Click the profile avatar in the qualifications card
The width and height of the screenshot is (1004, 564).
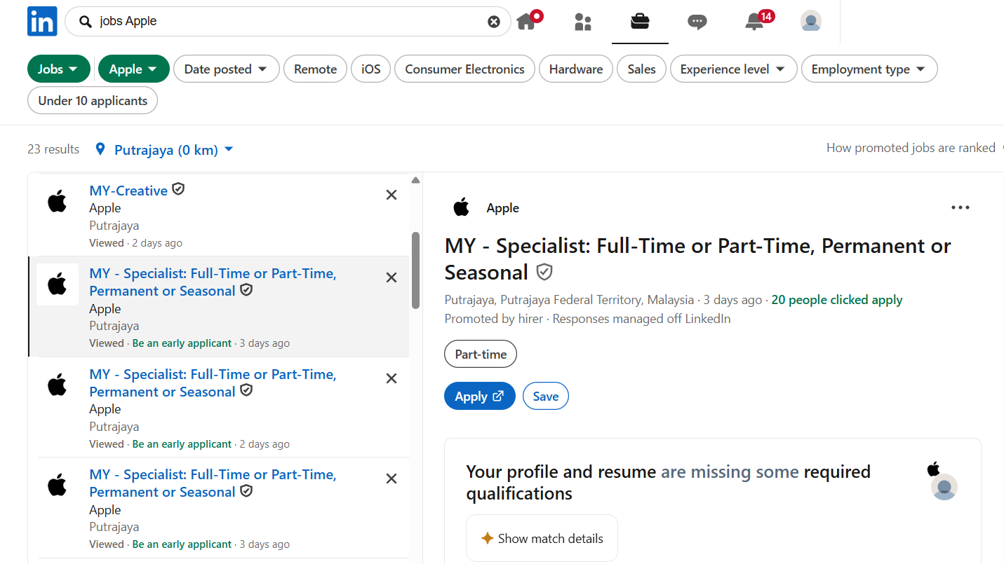click(x=944, y=487)
